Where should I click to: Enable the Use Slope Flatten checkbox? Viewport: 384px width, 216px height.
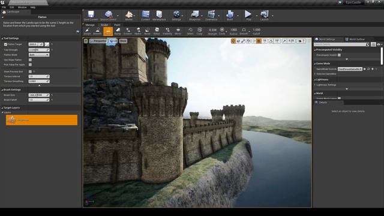coord(30,60)
